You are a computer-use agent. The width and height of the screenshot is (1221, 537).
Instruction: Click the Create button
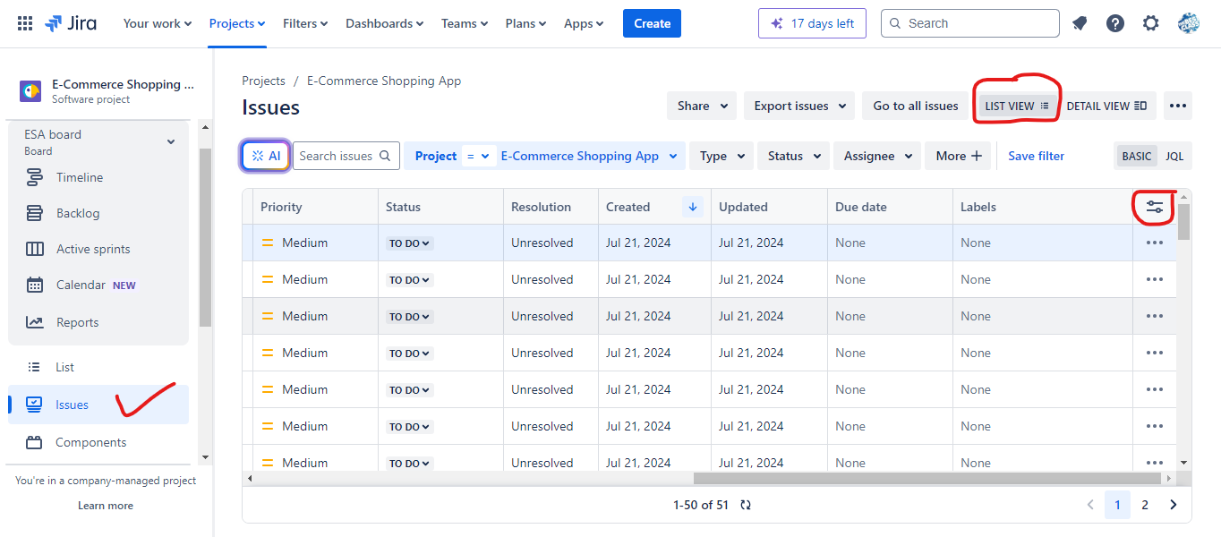tap(651, 22)
